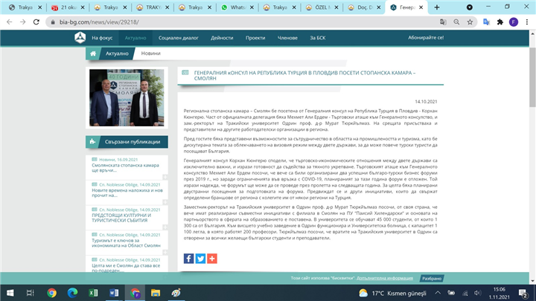Reload the current page
The image size is (536, 301).
(36, 22)
